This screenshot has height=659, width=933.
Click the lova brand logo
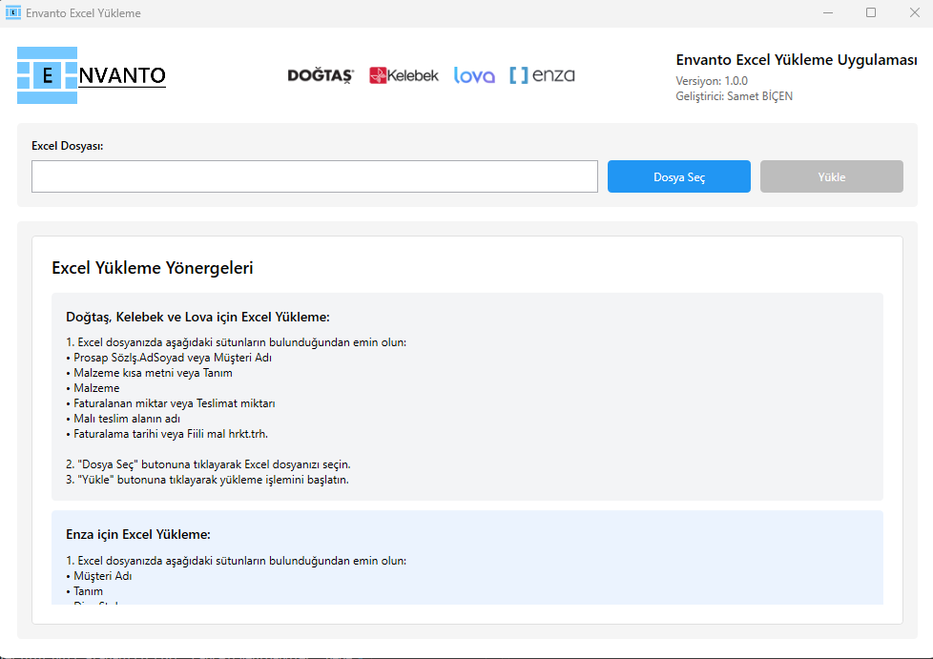[x=474, y=75]
